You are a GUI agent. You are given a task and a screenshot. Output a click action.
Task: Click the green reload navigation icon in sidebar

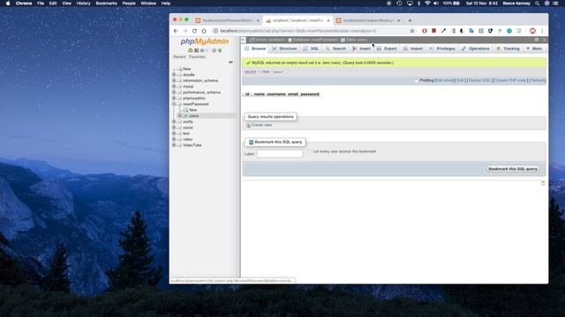click(220, 50)
